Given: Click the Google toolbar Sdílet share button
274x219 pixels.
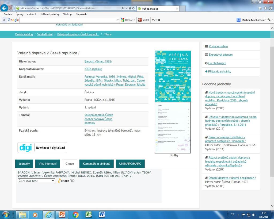Looking at the screenshot, I should point(143,20).
